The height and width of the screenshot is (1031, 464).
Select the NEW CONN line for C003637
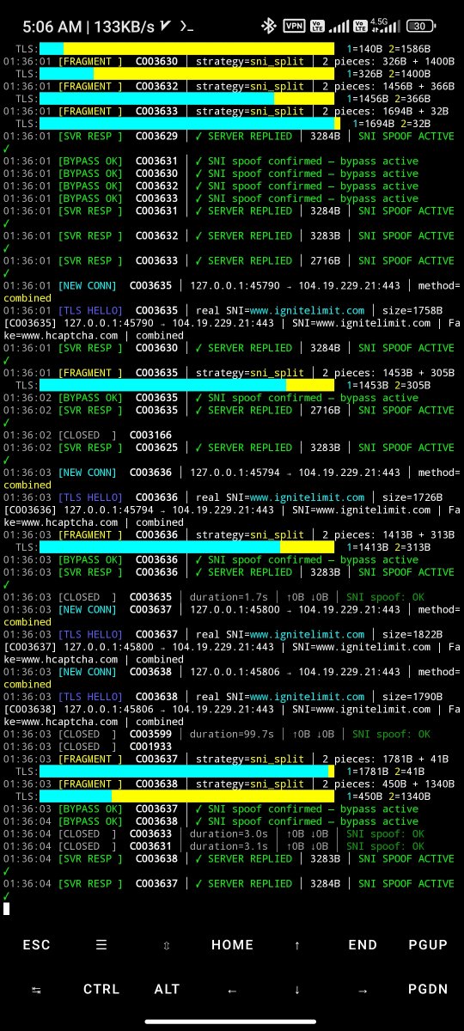232,610
